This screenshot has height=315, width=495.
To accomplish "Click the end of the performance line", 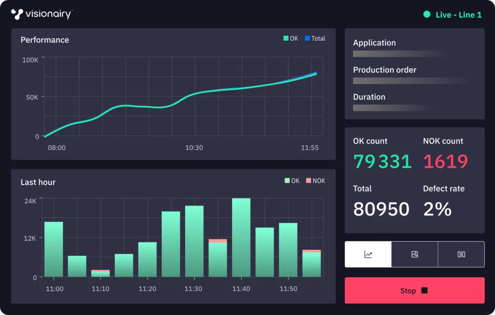I will 316,74.
